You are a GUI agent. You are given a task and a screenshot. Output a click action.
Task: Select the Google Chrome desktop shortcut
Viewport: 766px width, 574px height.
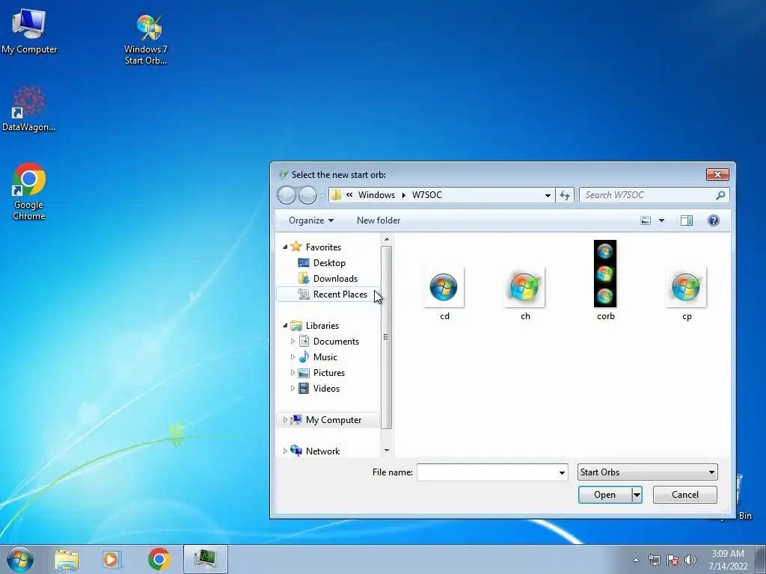click(x=29, y=191)
